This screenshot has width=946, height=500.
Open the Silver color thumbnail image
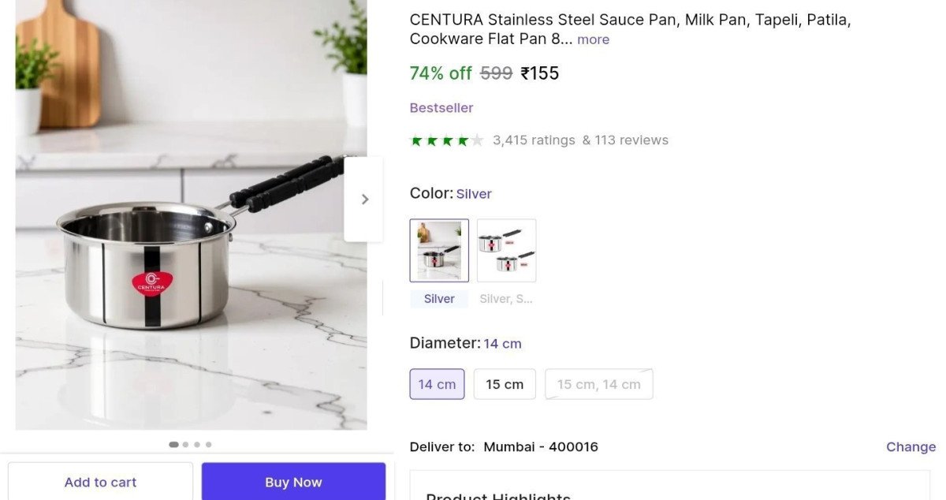(x=438, y=250)
